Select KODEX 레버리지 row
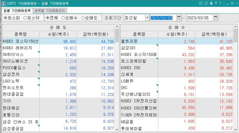 point(58,48)
